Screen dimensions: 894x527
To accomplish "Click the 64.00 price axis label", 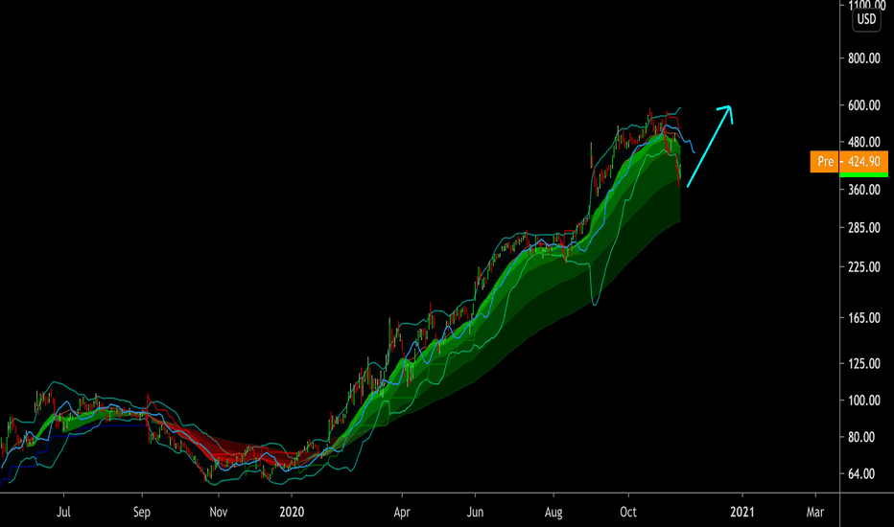I will [861, 474].
